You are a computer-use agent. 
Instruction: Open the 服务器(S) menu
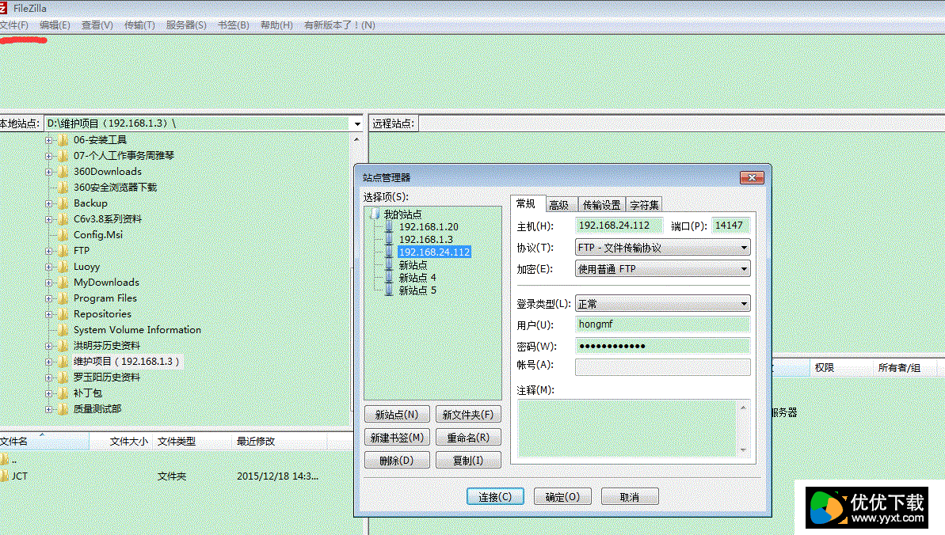[186, 25]
